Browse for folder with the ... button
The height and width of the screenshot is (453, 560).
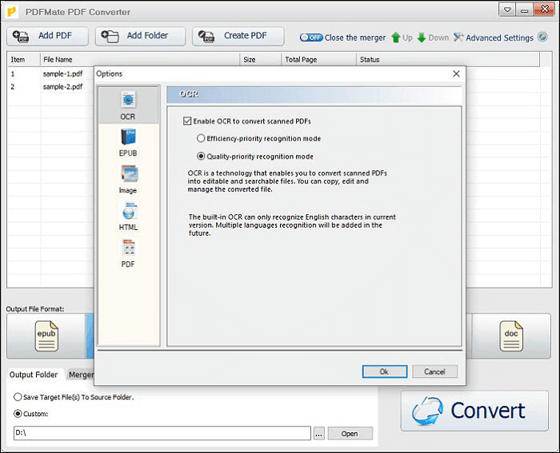[x=319, y=434]
